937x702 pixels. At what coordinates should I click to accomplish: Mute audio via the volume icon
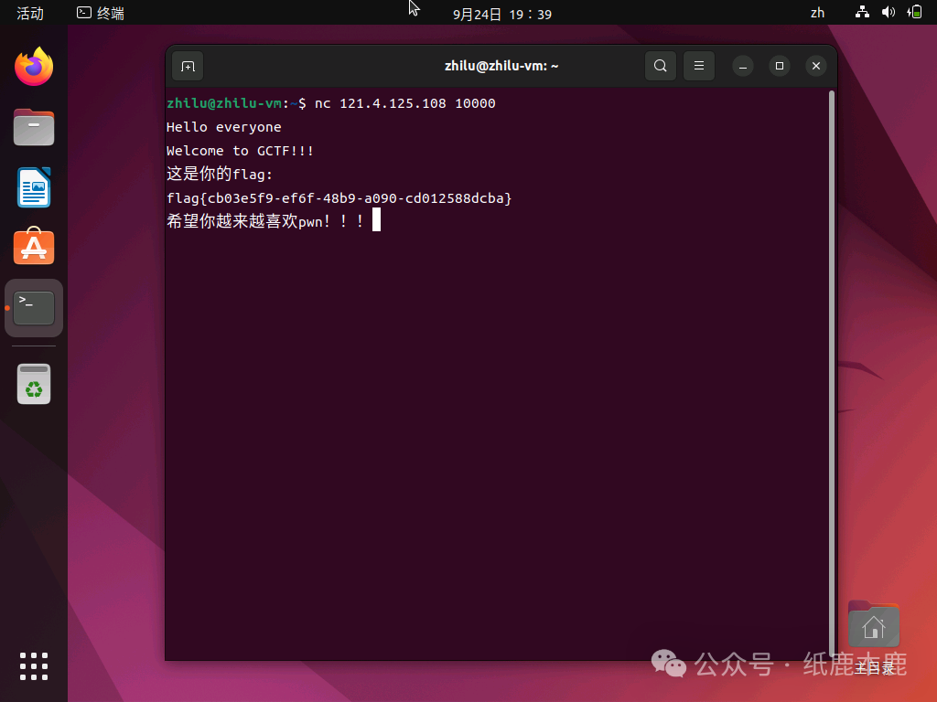click(x=888, y=12)
